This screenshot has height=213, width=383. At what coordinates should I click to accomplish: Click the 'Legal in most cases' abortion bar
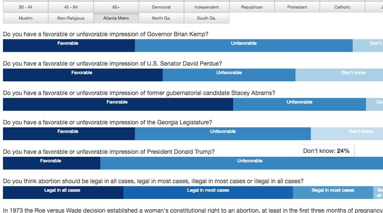[208, 193]
